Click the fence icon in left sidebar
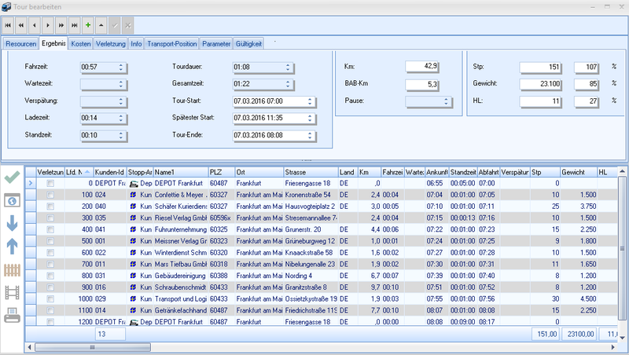Viewport: 629px width, 355px height. pyautogui.click(x=13, y=270)
